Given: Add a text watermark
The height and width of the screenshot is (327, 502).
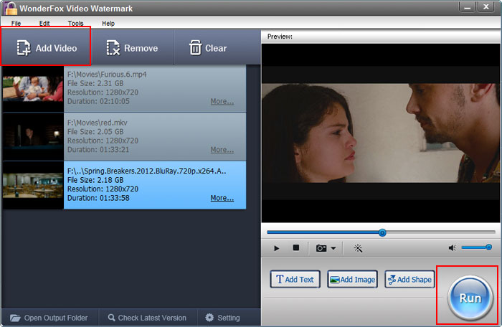Looking at the screenshot, I should 295,279.
